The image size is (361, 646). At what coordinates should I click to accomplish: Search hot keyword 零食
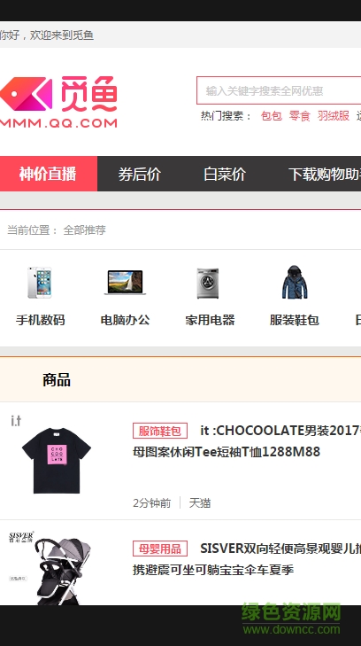pos(299,116)
